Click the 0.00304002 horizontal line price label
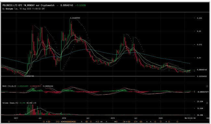Image resolution: width=211 pixels, height=124 pixels. [202, 76]
